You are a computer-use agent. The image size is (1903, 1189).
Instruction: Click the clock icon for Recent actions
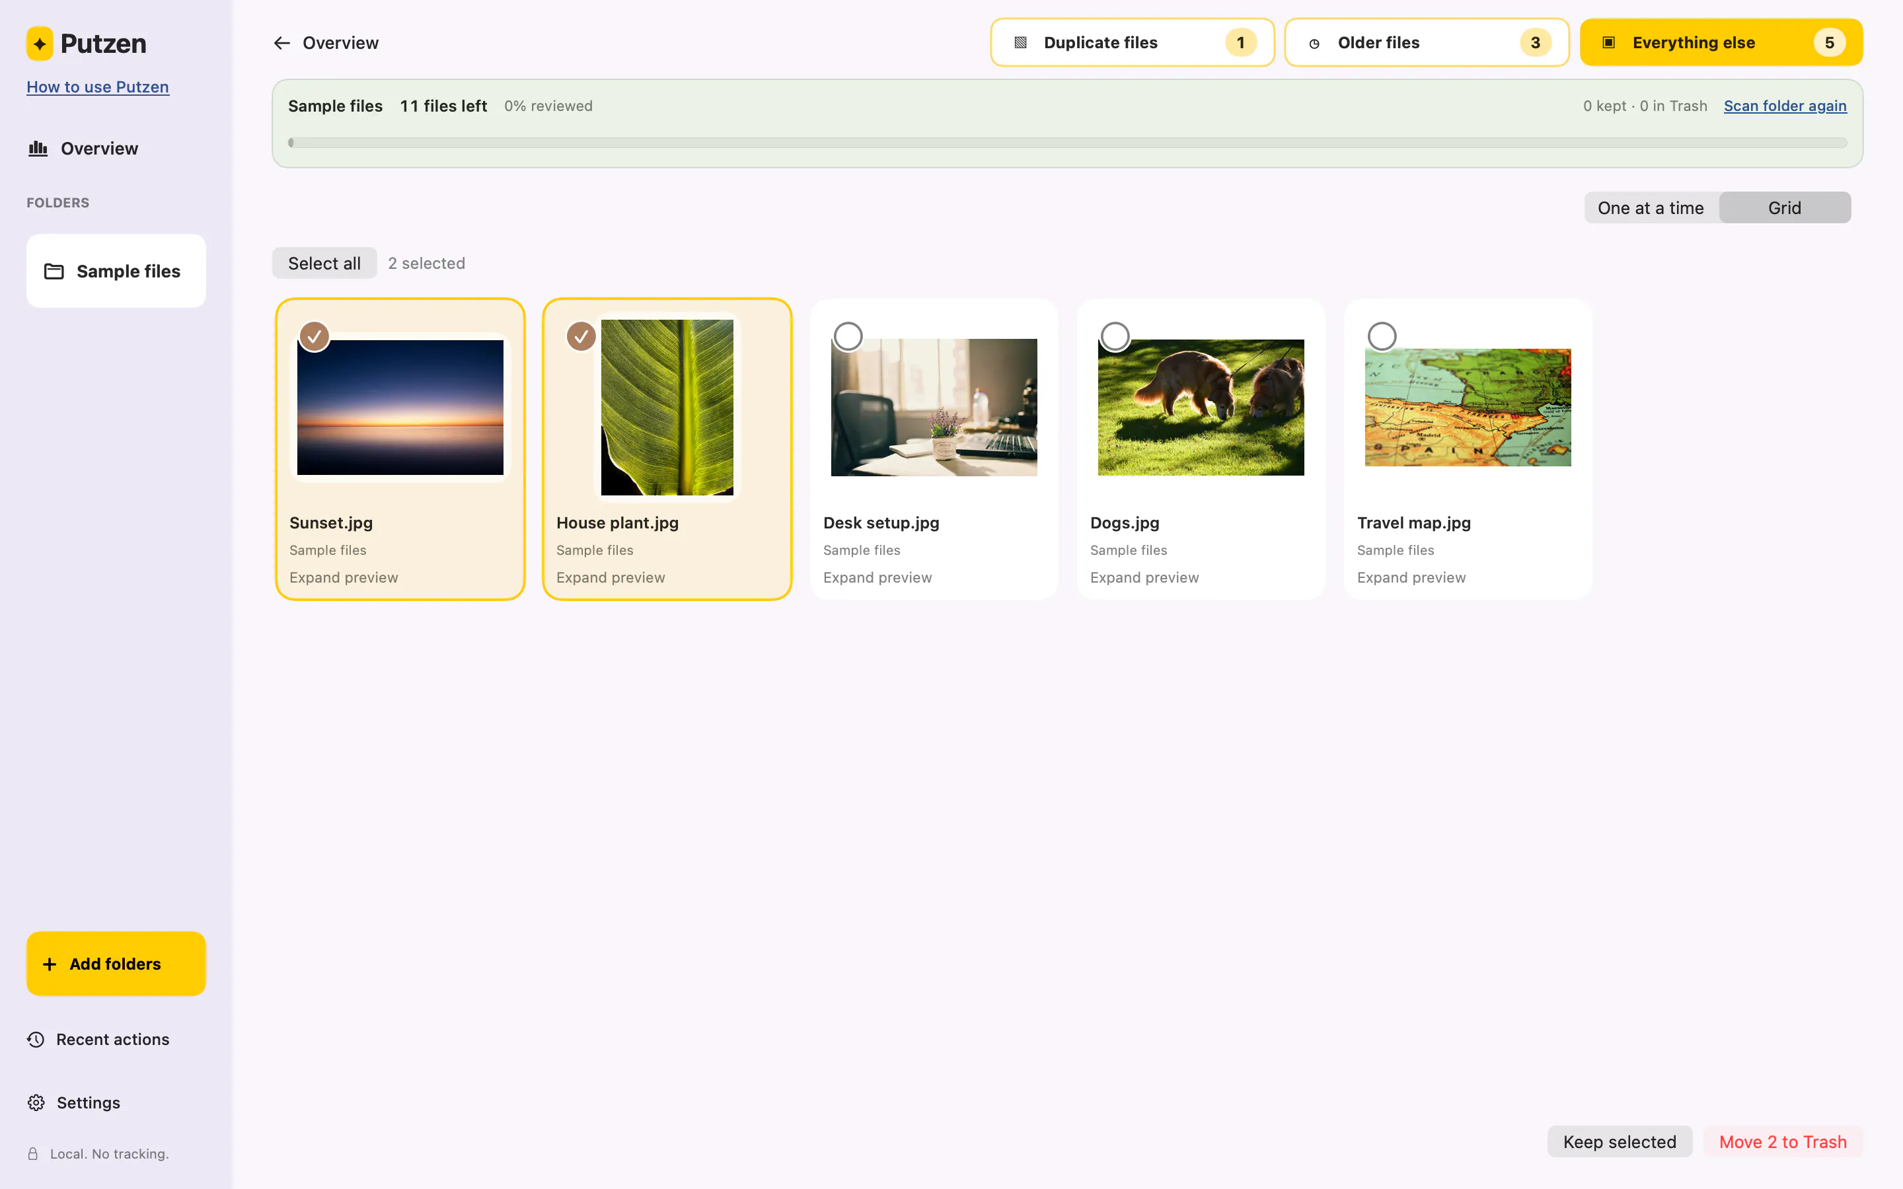point(36,1040)
